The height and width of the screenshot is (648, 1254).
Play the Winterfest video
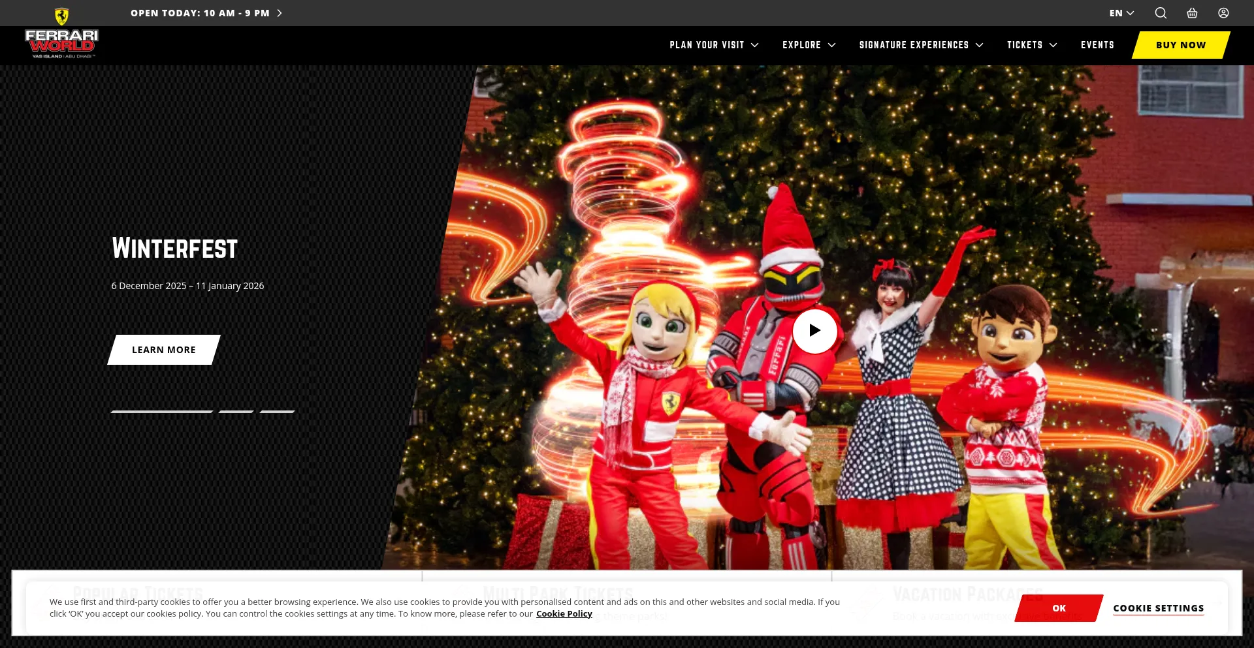pos(814,331)
